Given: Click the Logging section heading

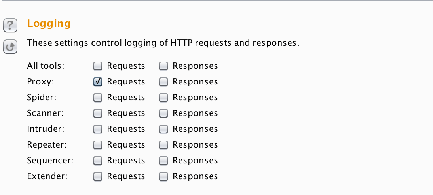Looking at the screenshot, I should [x=49, y=24].
